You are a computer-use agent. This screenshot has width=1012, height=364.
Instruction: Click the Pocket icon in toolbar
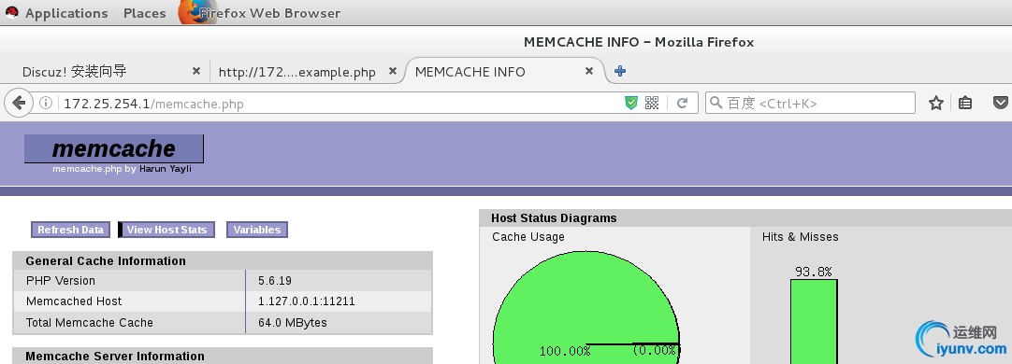click(x=1000, y=103)
